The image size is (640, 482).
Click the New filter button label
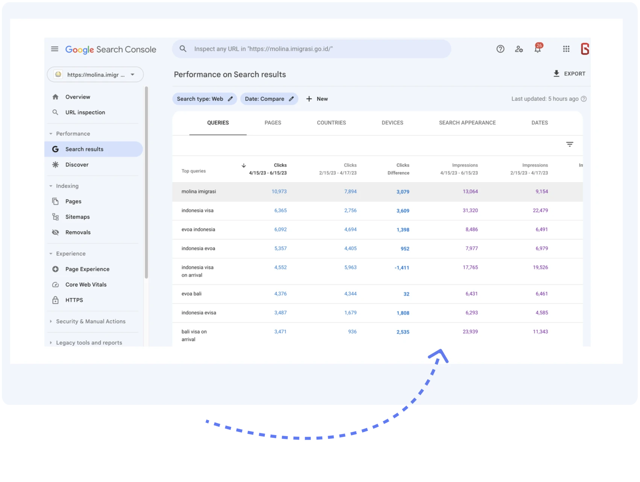click(x=322, y=99)
